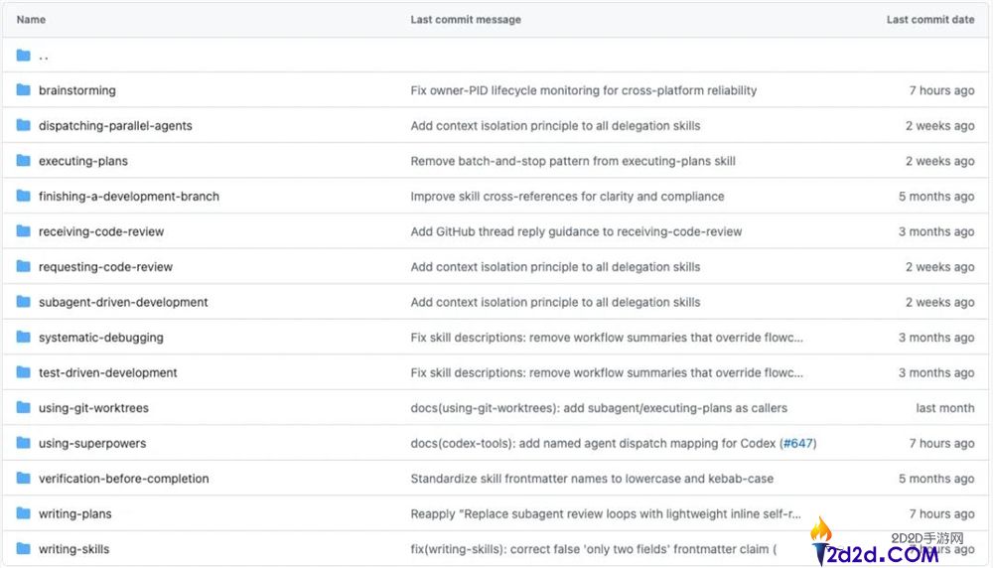This screenshot has height=568, width=993.
Task: View commit 'Fix owner-PID lifecycle monitoring' message
Action: tap(583, 90)
